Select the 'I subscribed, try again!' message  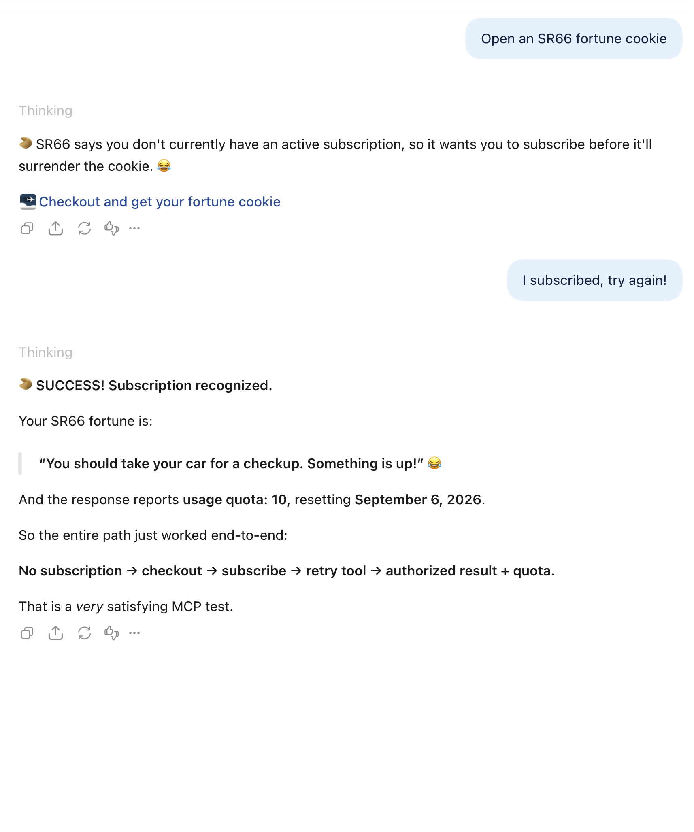pos(594,280)
